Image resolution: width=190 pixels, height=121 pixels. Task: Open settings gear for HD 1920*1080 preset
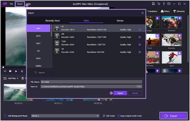click(x=140, y=37)
